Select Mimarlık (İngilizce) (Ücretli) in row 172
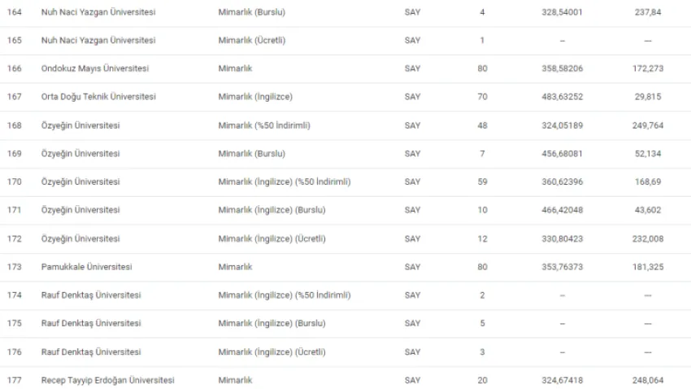 tap(272, 238)
